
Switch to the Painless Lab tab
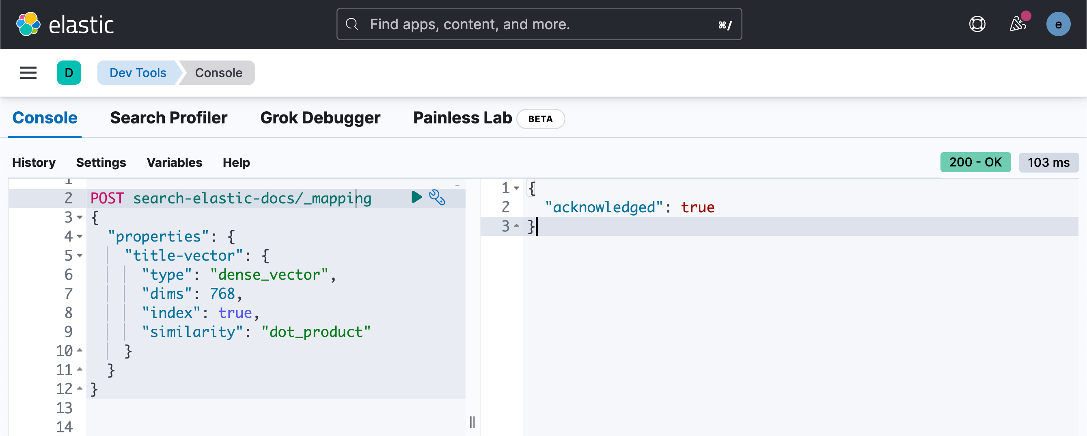[462, 118]
